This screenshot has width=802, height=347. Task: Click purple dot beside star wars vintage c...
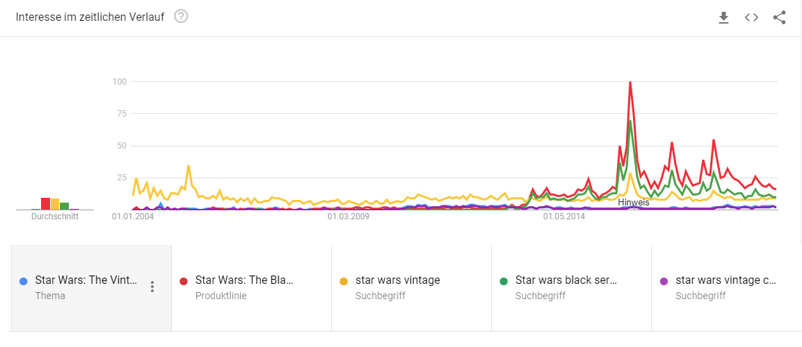664,281
